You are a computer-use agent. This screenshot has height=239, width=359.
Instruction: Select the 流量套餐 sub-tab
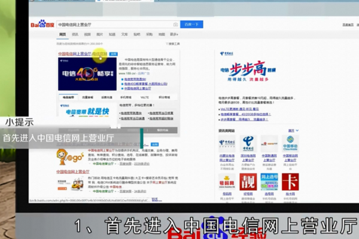tap(88, 97)
